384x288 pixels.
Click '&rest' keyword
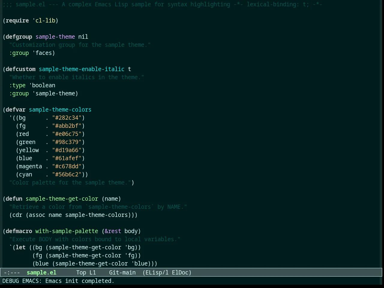113,231
